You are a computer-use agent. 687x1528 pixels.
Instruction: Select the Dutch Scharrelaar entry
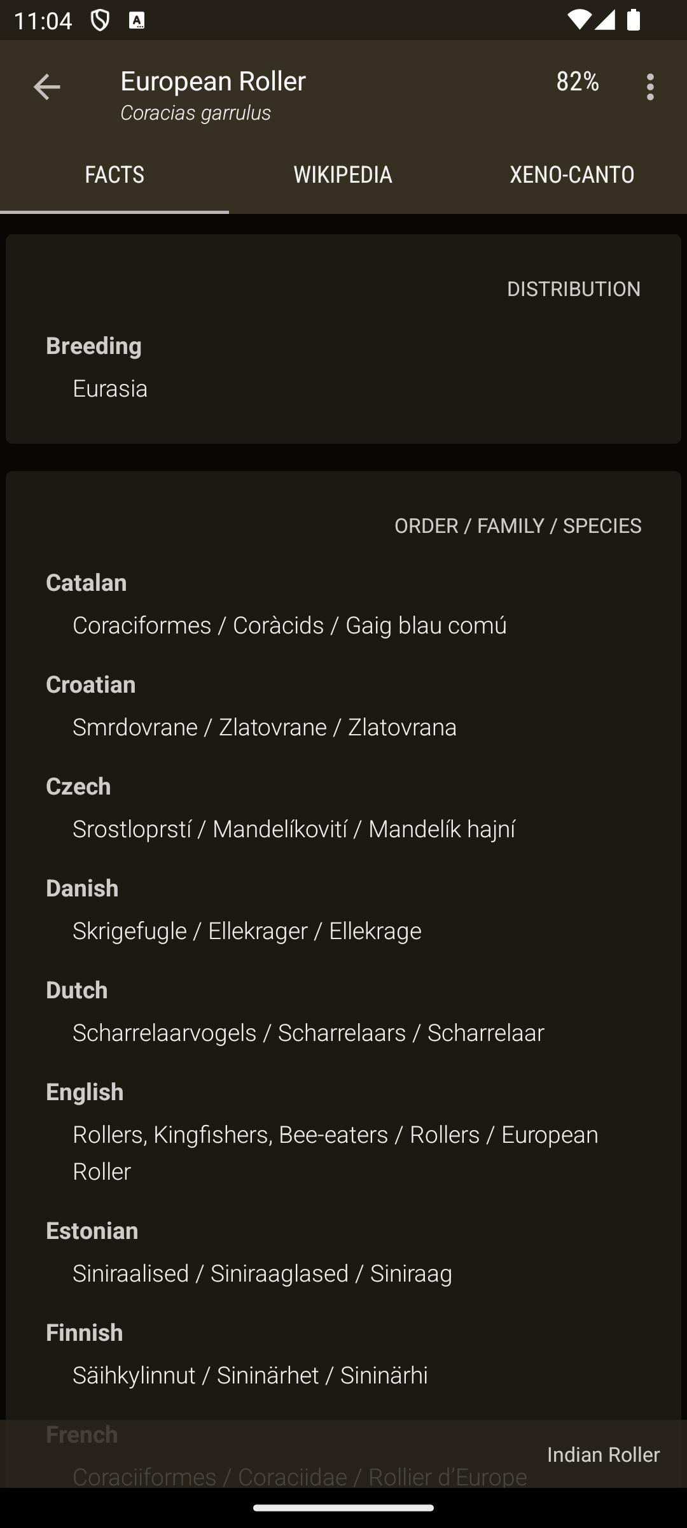343,1011
